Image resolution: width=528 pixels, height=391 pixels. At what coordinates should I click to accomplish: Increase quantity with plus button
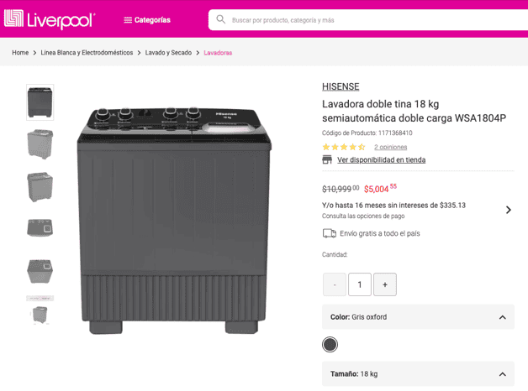384,284
